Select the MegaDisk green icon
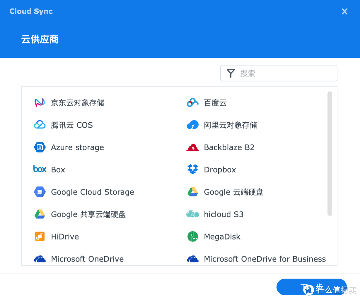This screenshot has height=299, width=360. pyautogui.click(x=193, y=237)
